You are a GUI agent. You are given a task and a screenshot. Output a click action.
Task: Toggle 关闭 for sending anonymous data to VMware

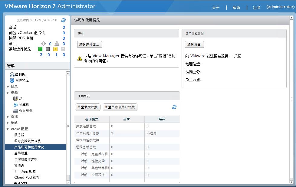[x=238, y=56]
